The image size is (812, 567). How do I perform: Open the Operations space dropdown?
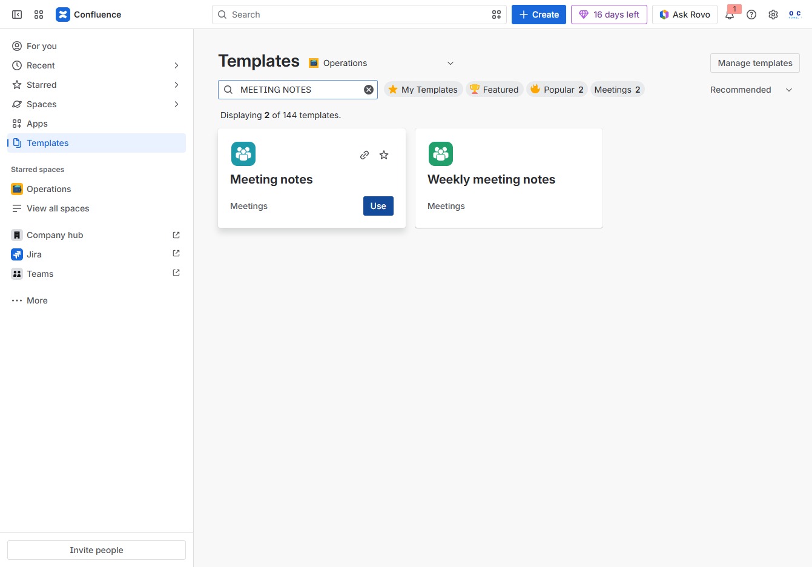click(381, 63)
